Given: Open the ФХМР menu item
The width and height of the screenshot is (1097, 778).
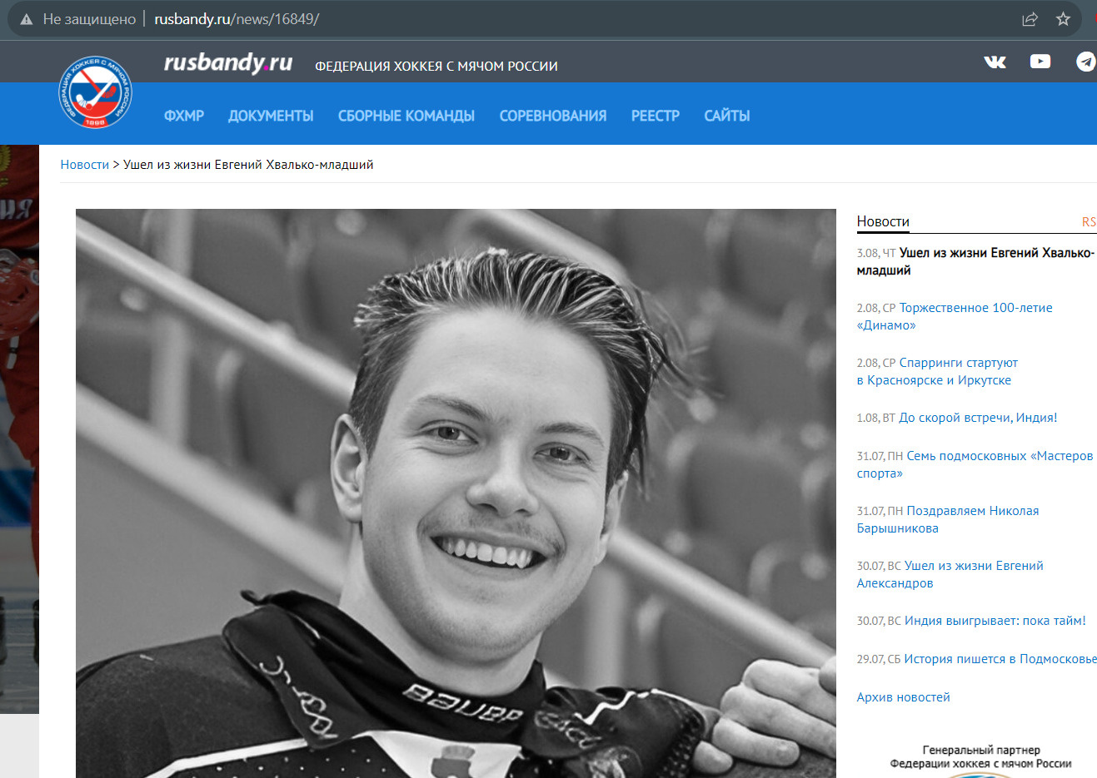Looking at the screenshot, I should pyautogui.click(x=184, y=116).
